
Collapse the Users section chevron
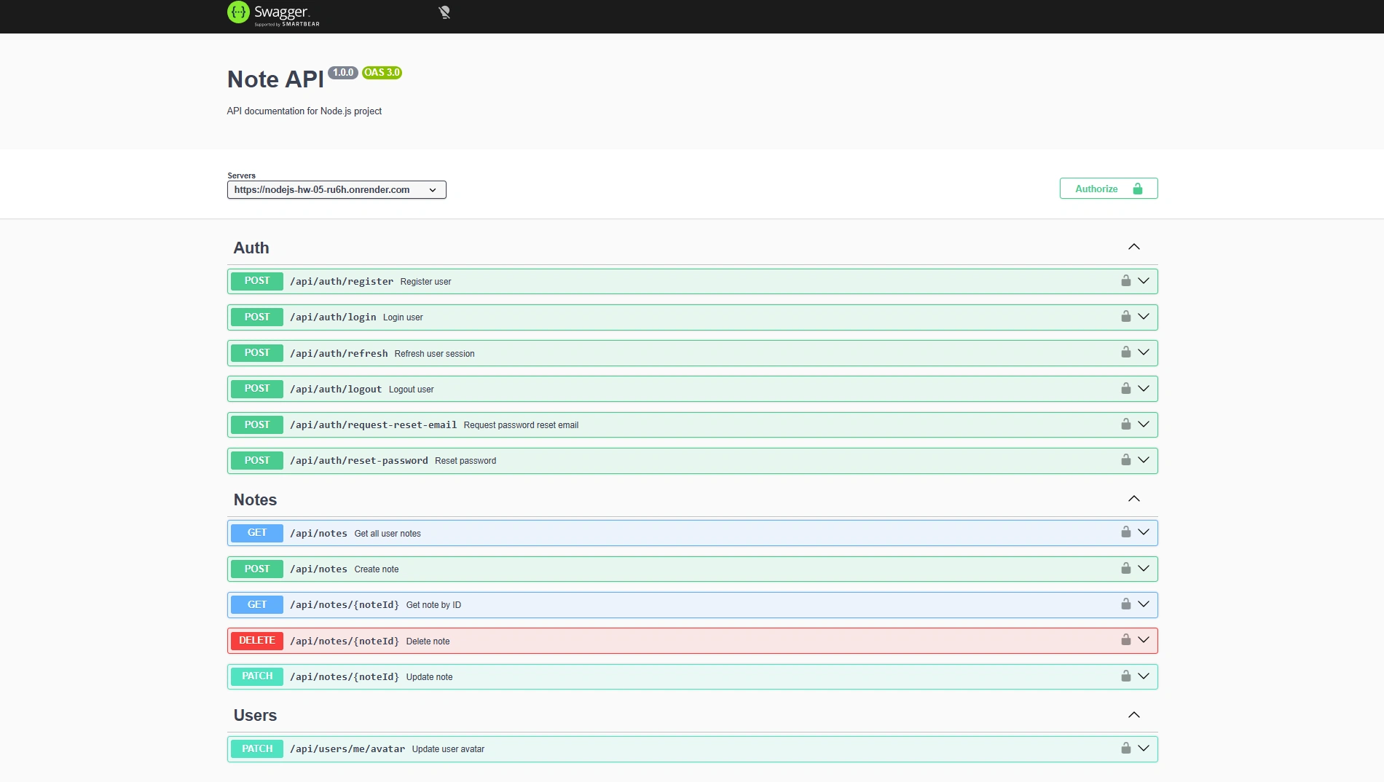point(1133,715)
